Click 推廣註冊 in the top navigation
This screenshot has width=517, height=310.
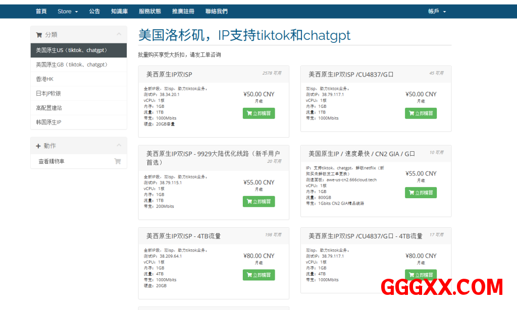pos(183,11)
